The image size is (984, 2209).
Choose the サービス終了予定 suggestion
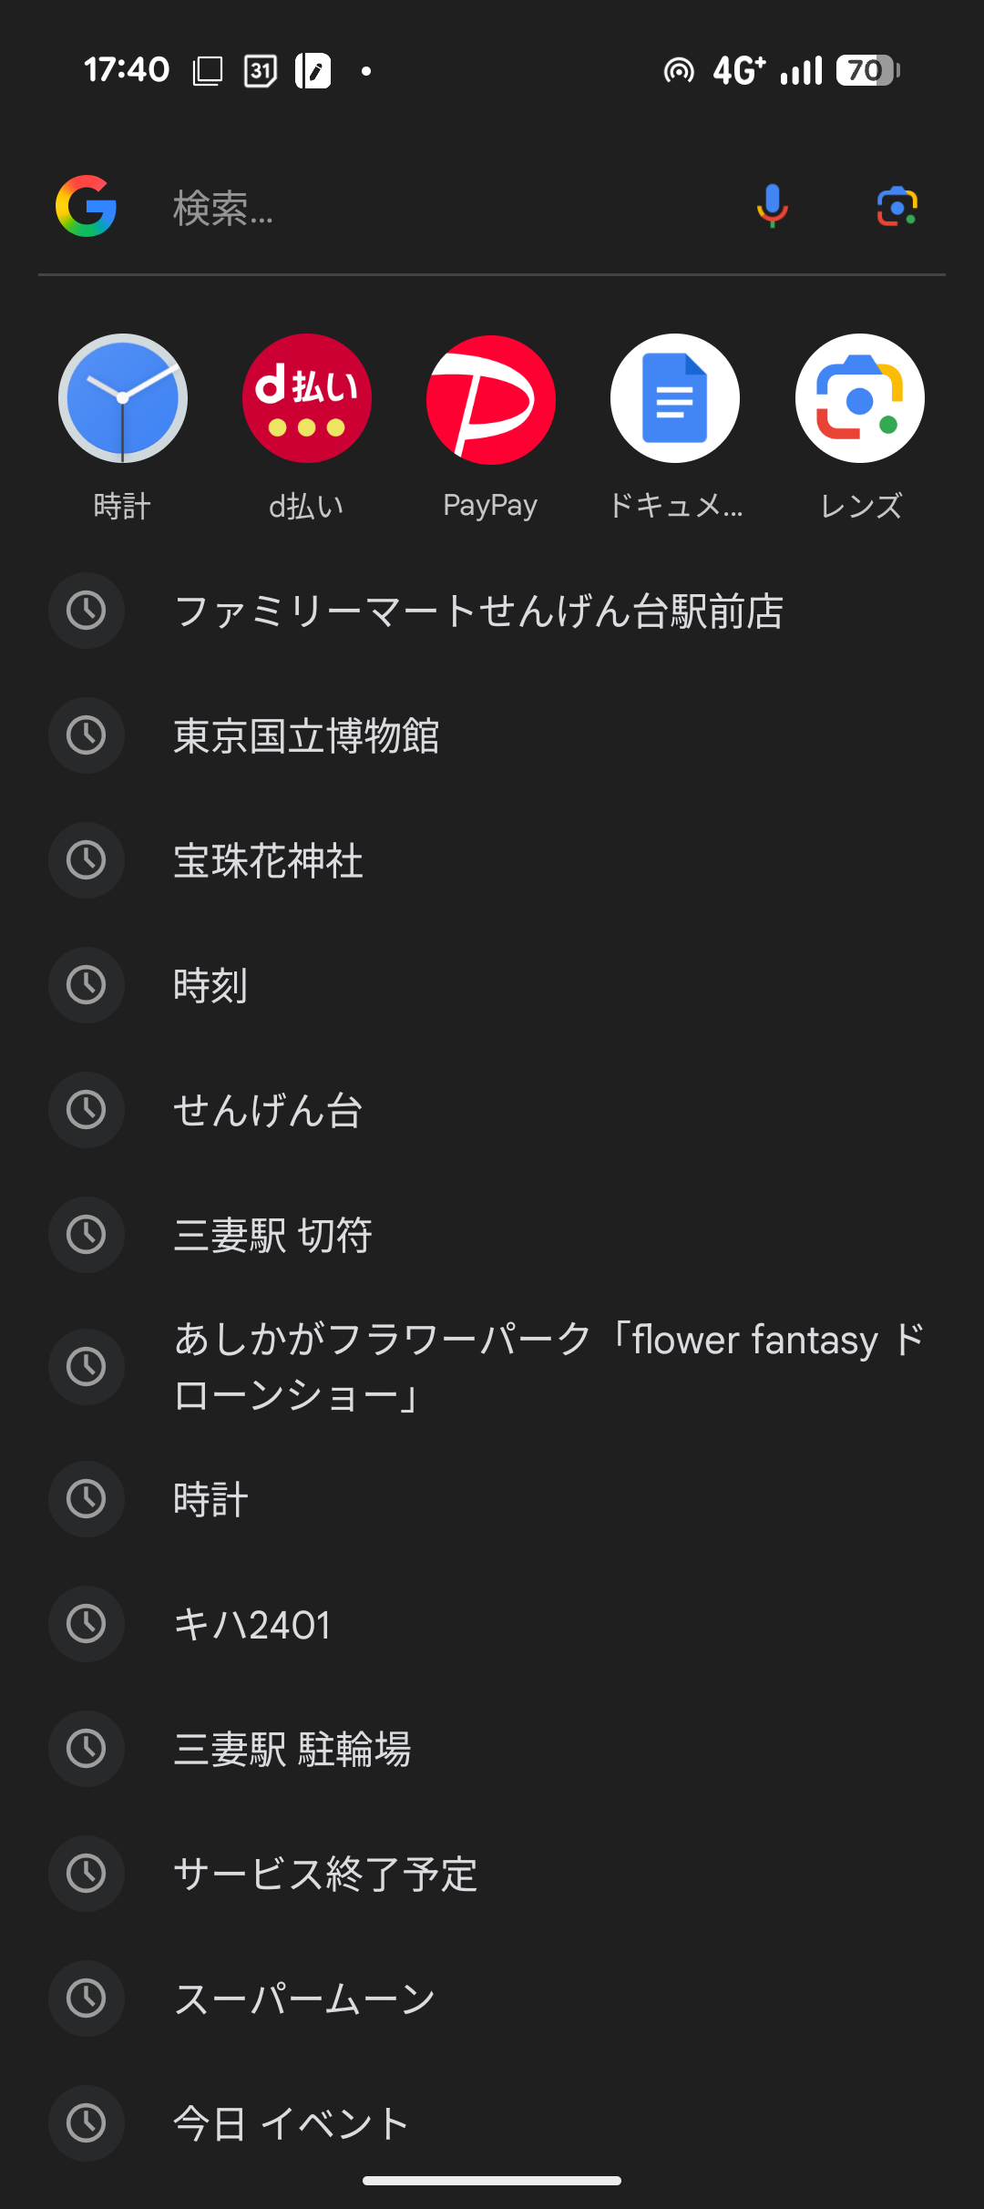click(x=325, y=1874)
